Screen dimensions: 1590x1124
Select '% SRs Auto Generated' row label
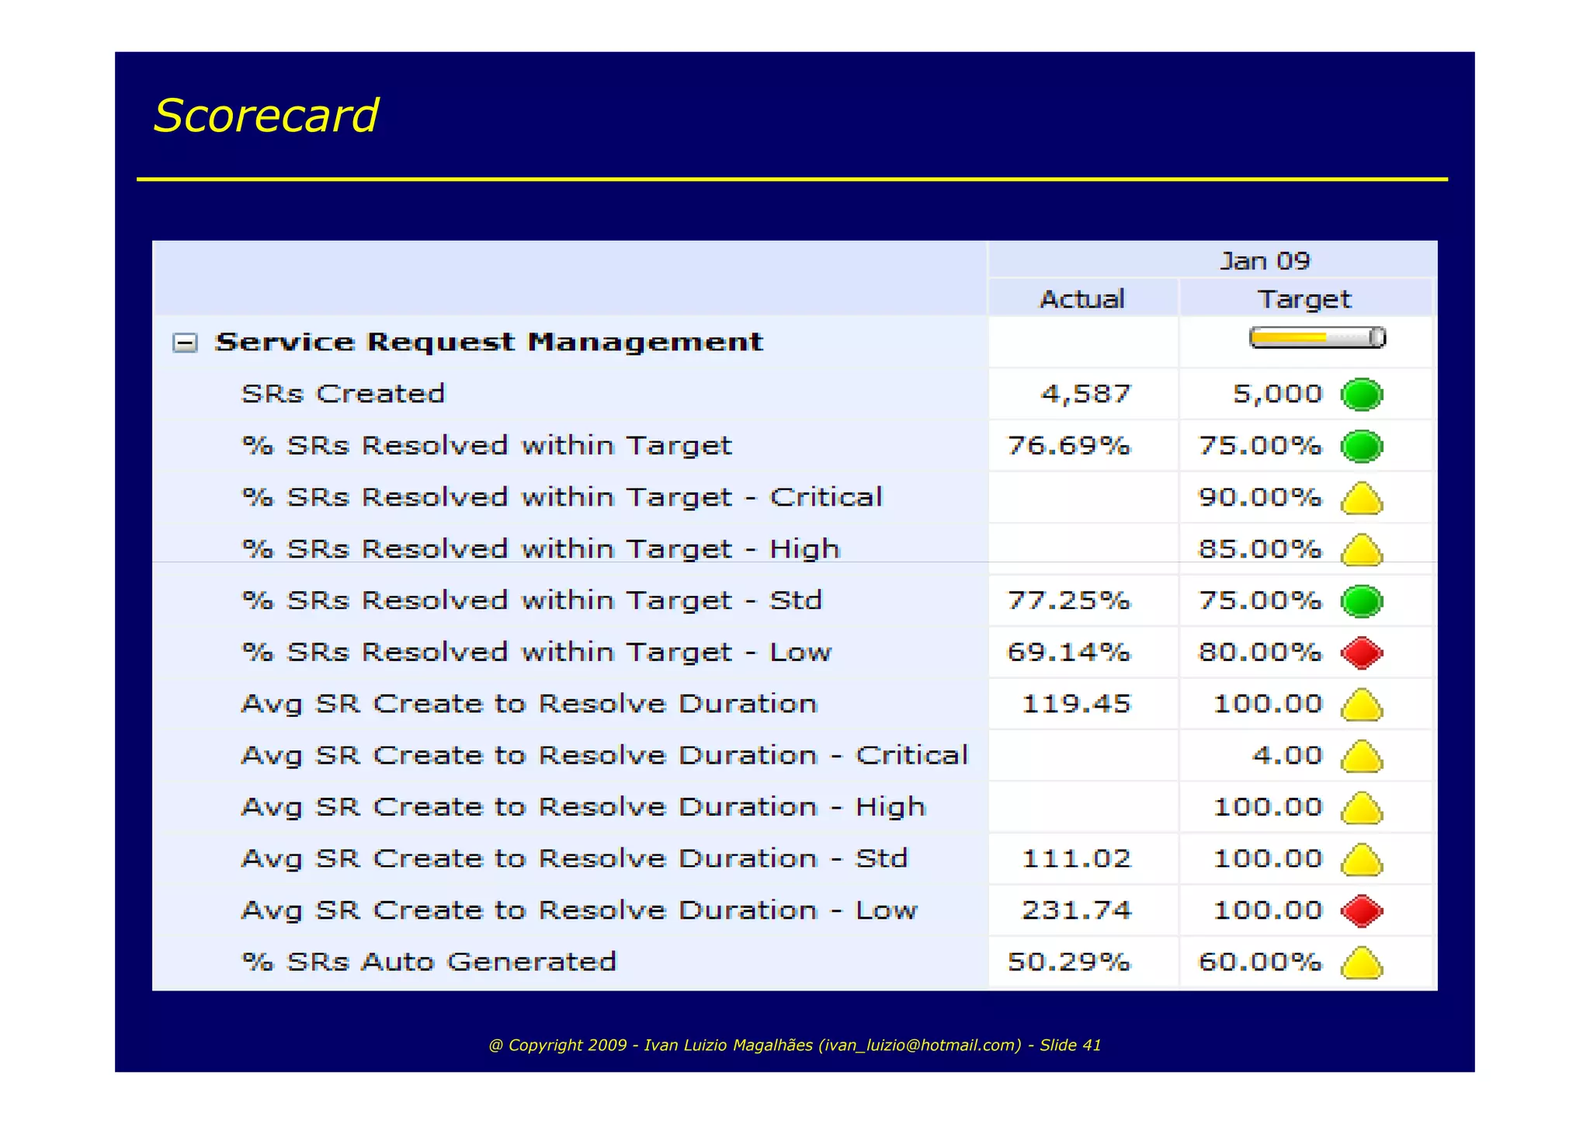coord(429,962)
